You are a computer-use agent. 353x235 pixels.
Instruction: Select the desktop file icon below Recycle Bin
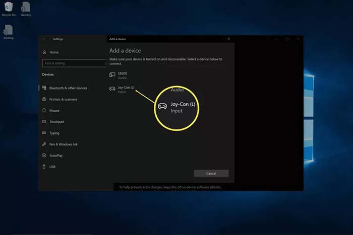[x=9, y=32]
